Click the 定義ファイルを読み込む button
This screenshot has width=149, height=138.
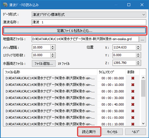pyautogui.click(x=74, y=31)
